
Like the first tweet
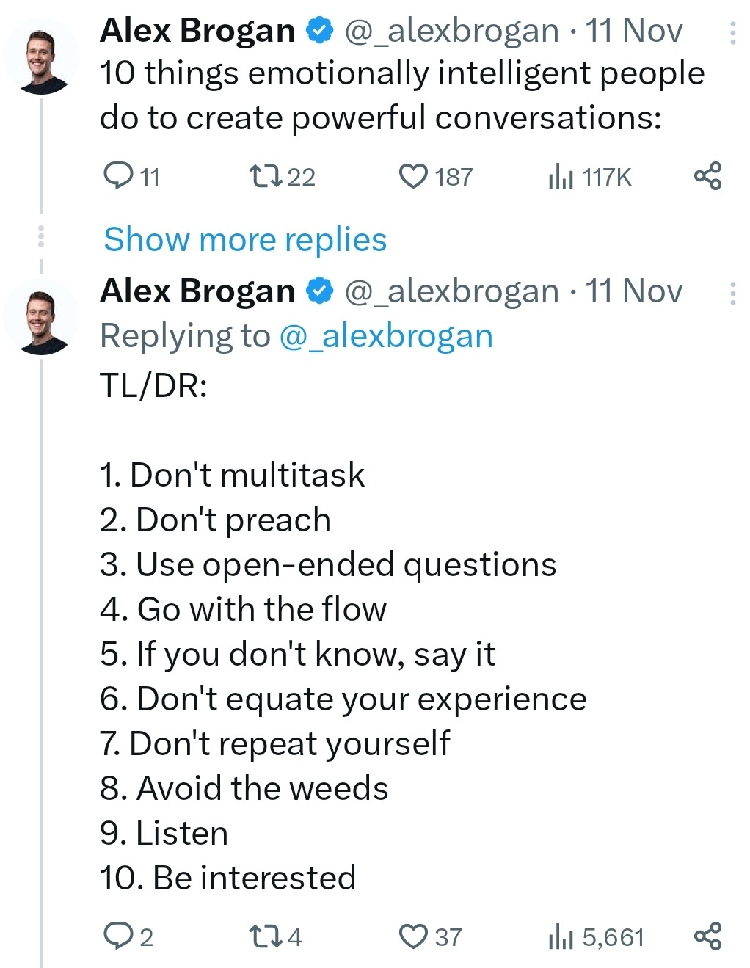pyautogui.click(x=413, y=176)
